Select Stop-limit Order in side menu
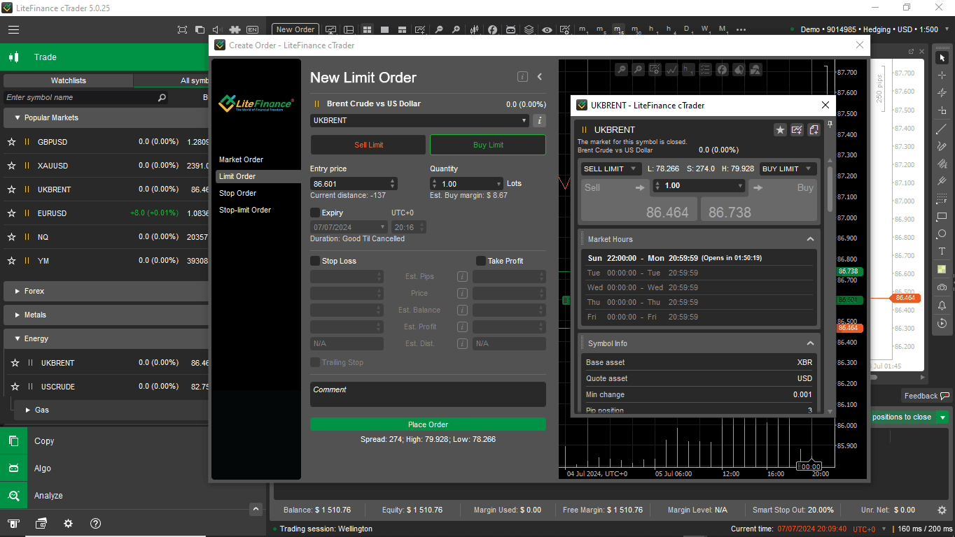The image size is (955, 537). click(245, 210)
